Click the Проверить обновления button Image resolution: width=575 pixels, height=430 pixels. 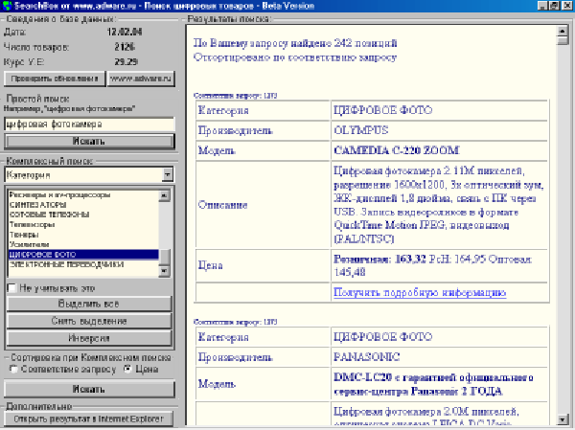[55, 79]
